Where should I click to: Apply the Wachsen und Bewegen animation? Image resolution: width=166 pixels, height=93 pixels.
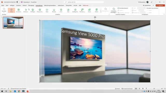click(x=82, y=10)
